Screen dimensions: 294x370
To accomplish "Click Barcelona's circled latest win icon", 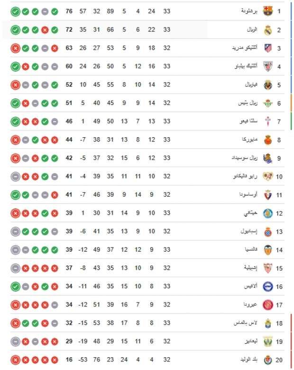I will click(15, 11).
